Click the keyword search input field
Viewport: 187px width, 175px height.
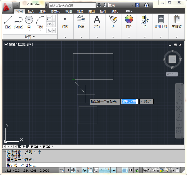tap(72, 5)
